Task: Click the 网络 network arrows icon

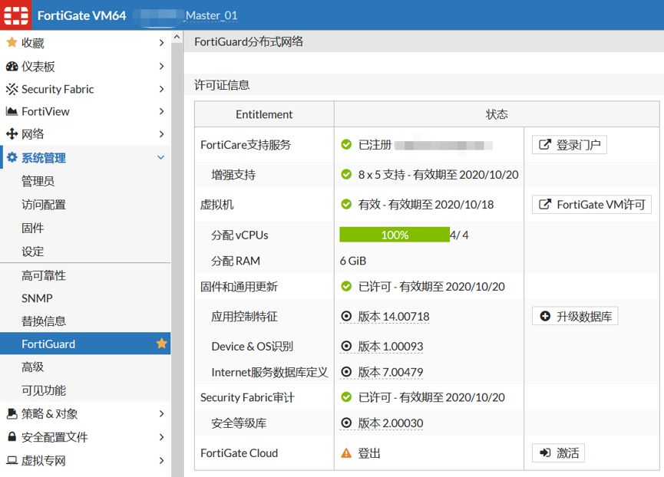Action: 12,134
